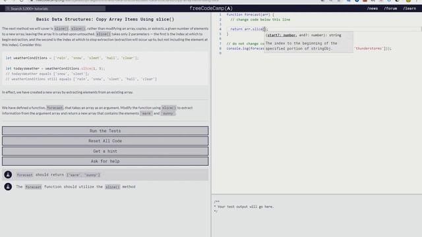Click the forecast code tag in We have defined a function
The height and width of the screenshot is (237, 422).
click(x=55, y=108)
